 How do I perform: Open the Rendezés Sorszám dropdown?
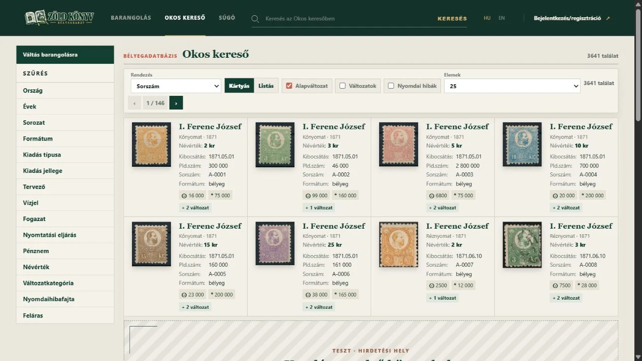pyautogui.click(x=176, y=86)
